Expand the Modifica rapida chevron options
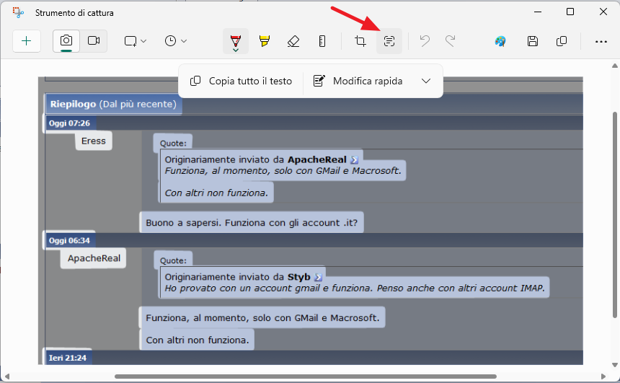620x383 pixels. 426,81
